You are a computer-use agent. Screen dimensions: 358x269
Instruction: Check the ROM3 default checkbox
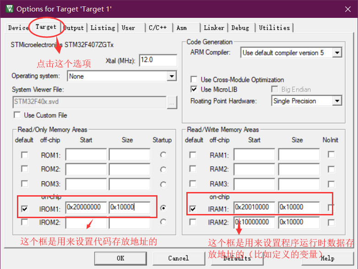pos(24,183)
